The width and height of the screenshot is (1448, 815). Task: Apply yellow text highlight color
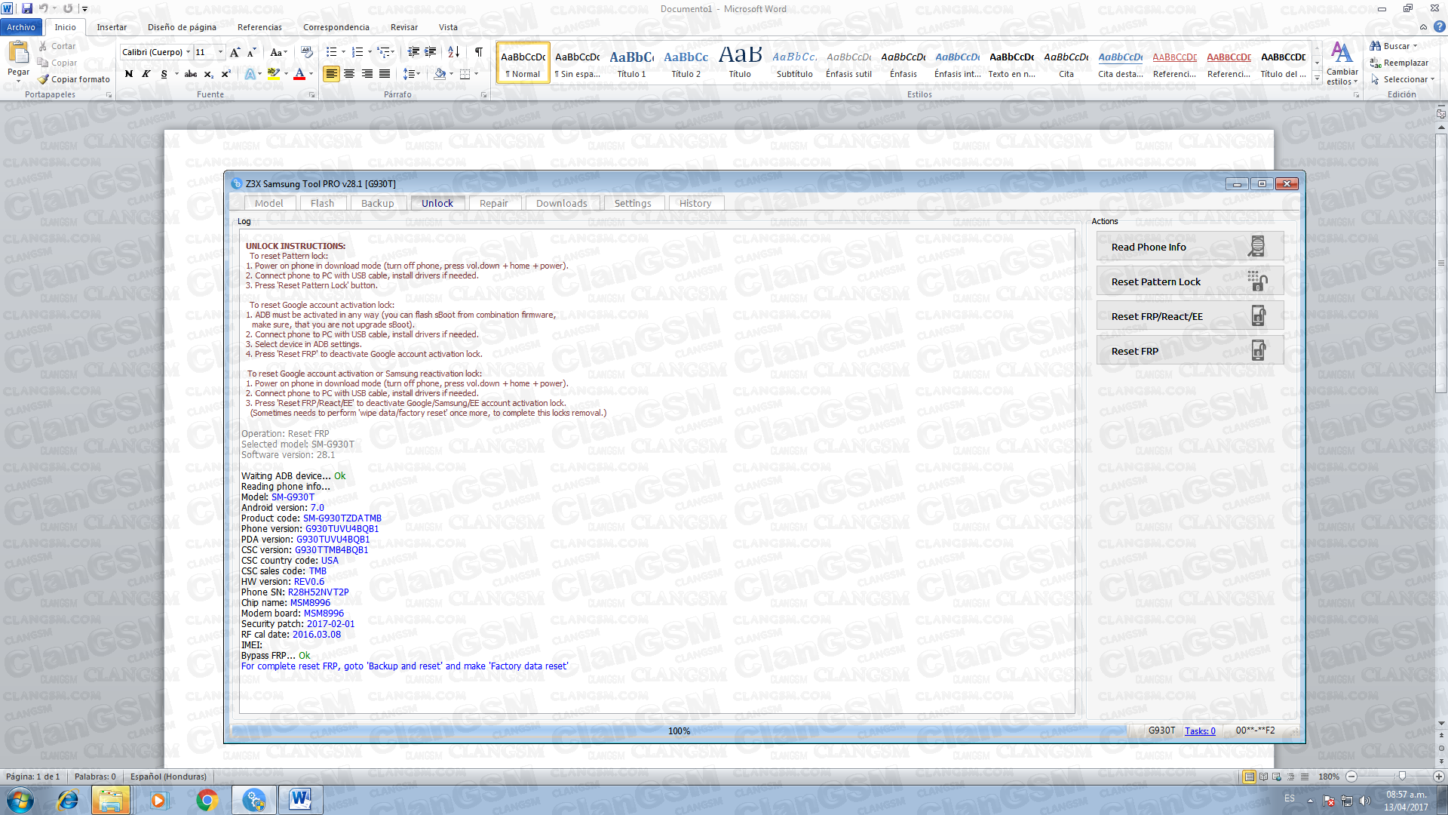(x=273, y=74)
